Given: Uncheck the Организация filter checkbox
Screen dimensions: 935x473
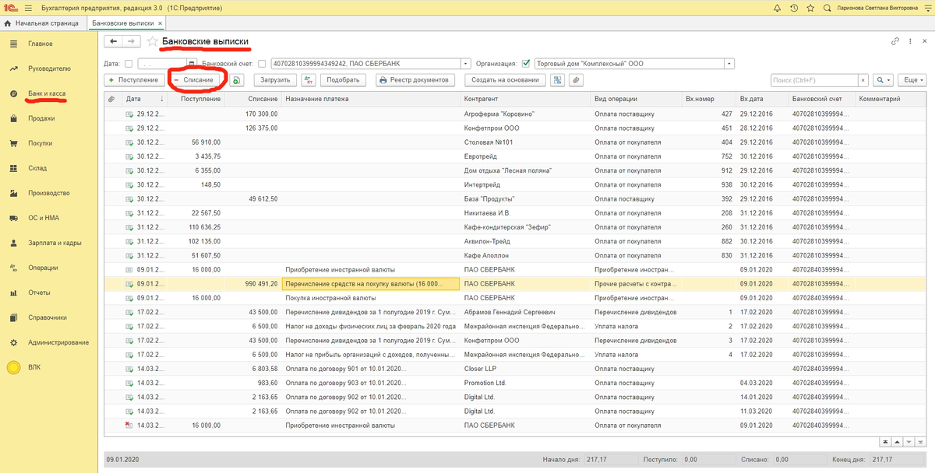Looking at the screenshot, I should [526, 64].
